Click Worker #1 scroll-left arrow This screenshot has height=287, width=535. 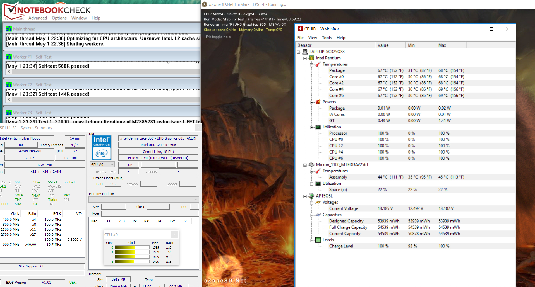[x=9, y=71]
